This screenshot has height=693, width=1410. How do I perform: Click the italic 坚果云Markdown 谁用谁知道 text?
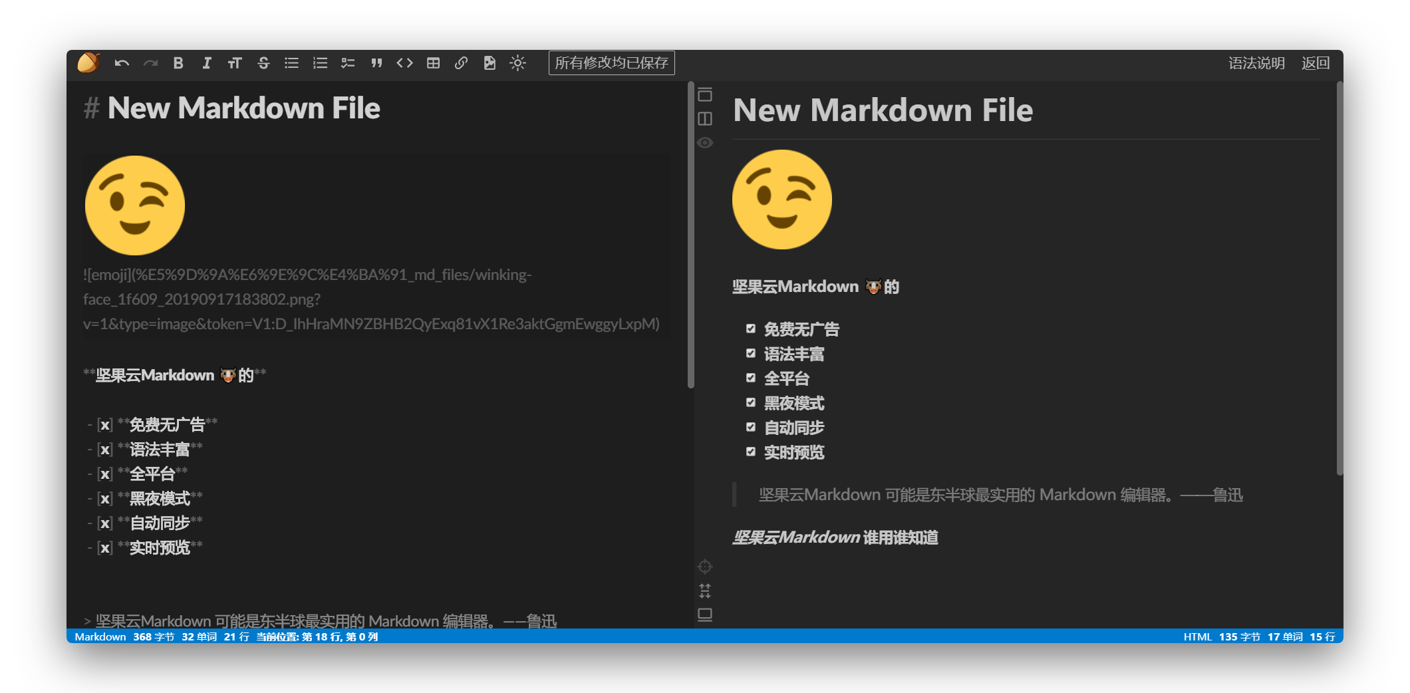point(835,537)
